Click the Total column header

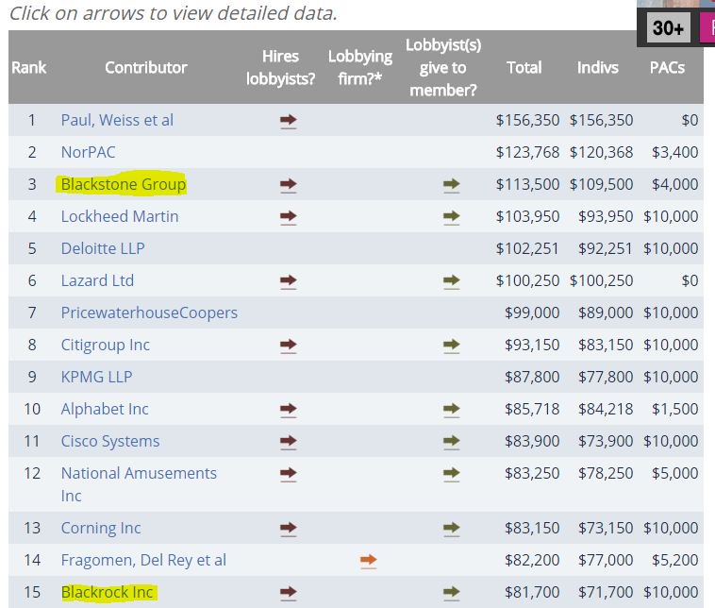tap(524, 68)
